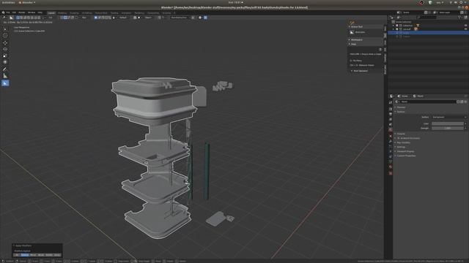Switch to the Shading workspace tab
The image size is (469, 263).
pos(114,13)
